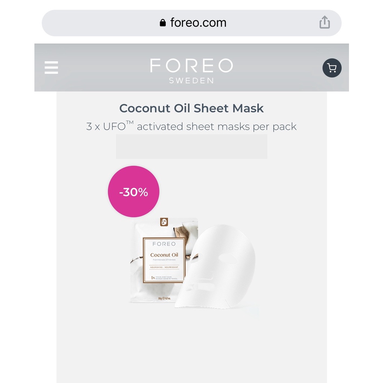The width and height of the screenshot is (383, 383).
Task: Click the weight text at packet bottom
Action: tap(164, 298)
